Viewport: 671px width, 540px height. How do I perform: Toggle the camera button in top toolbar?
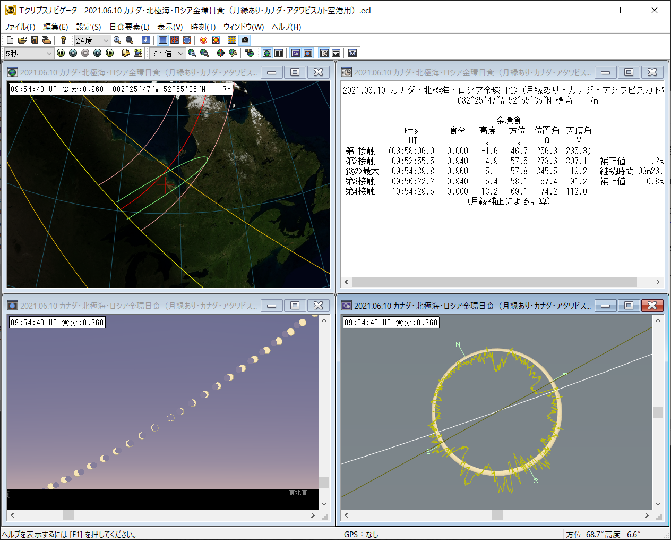click(x=245, y=40)
